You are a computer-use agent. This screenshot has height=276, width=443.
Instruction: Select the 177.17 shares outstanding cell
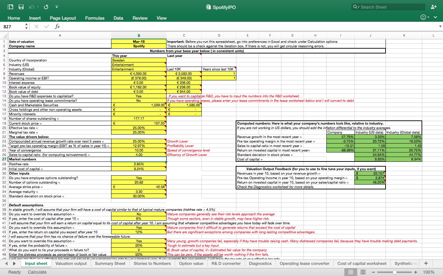[x=139, y=119]
